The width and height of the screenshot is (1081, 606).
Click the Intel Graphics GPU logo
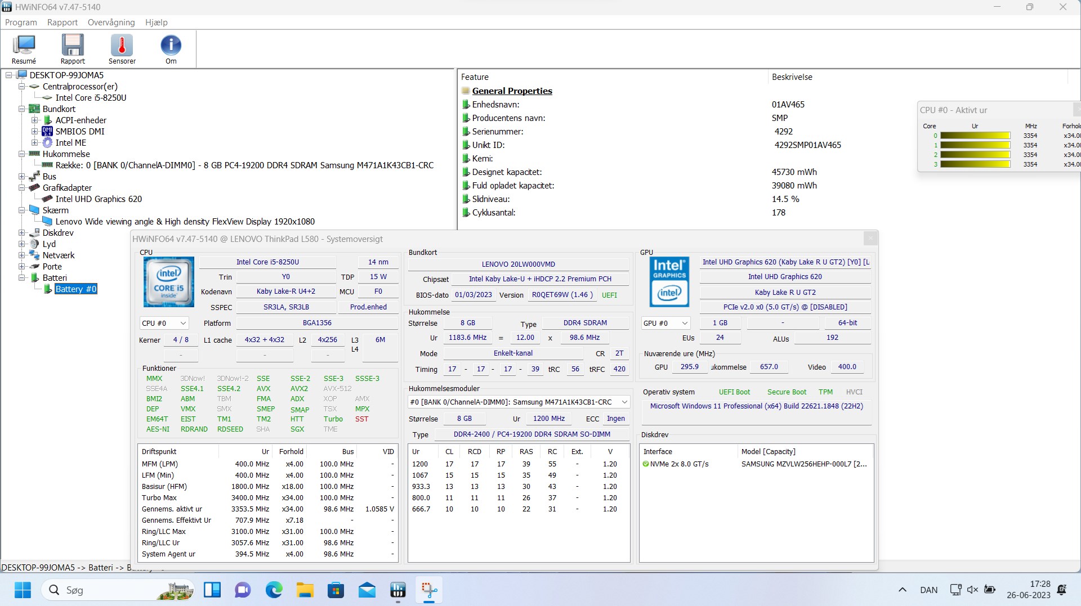(669, 282)
